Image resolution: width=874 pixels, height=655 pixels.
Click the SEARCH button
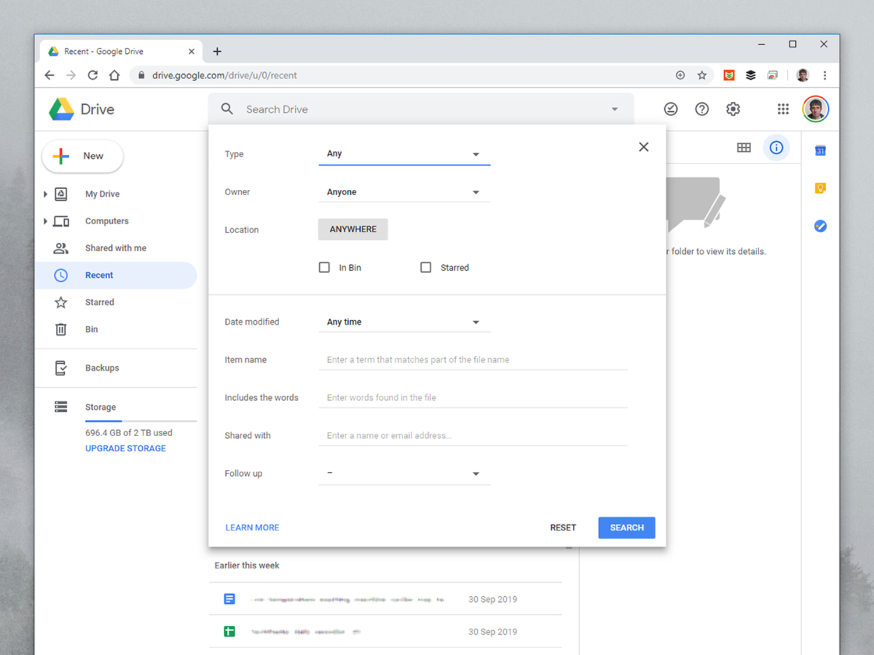click(x=626, y=527)
